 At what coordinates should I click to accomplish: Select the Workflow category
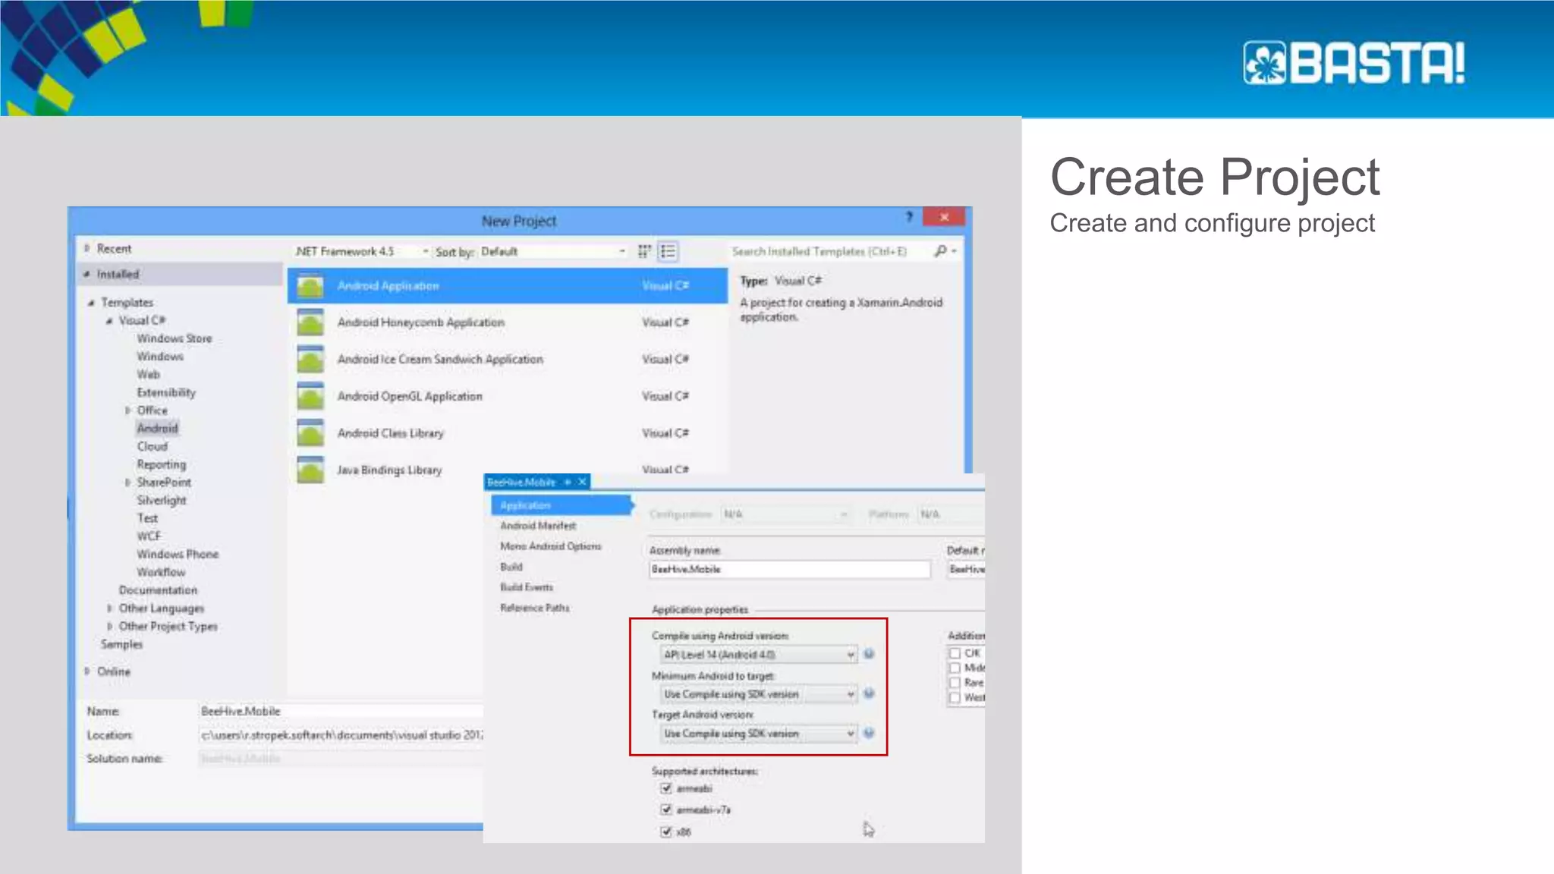point(161,573)
